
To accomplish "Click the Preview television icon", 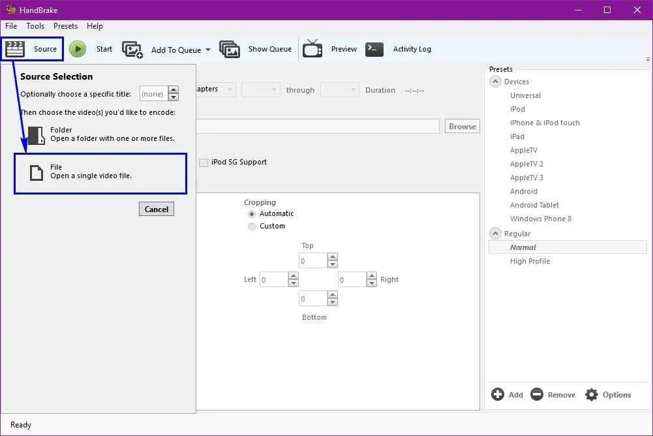I will [x=312, y=48].
